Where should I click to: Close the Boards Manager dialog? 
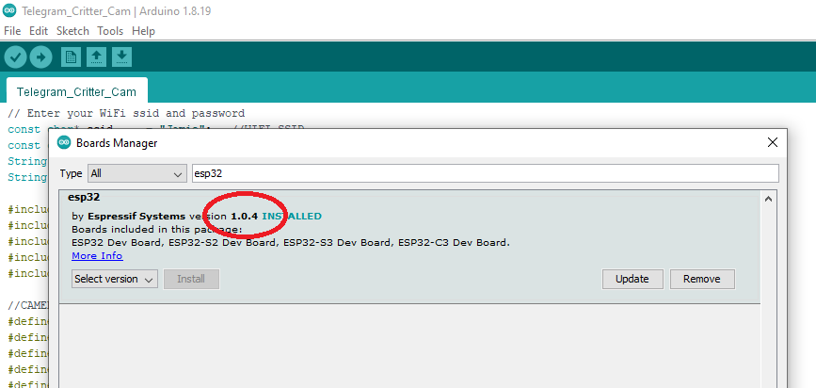[773, 142]
